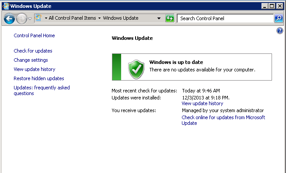The width and height of the screenshot is (286, 173).
Task: Click the magnifier search button
Action: point(279,18)
